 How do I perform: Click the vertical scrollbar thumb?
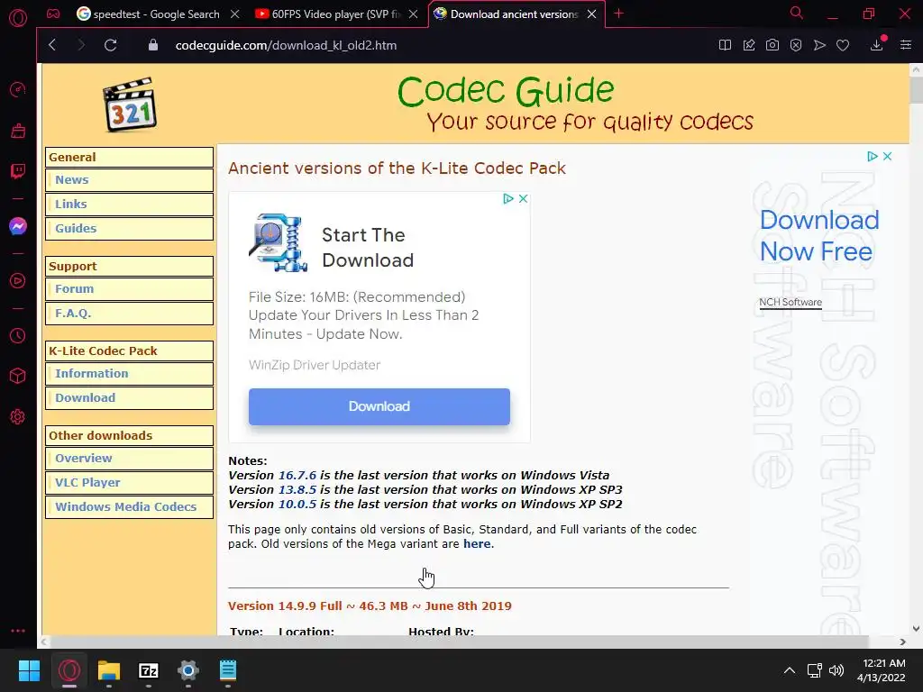click(916, 89)
